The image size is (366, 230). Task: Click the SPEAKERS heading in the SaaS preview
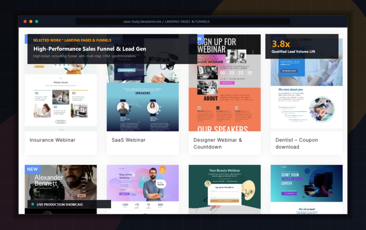click(143, 93)
